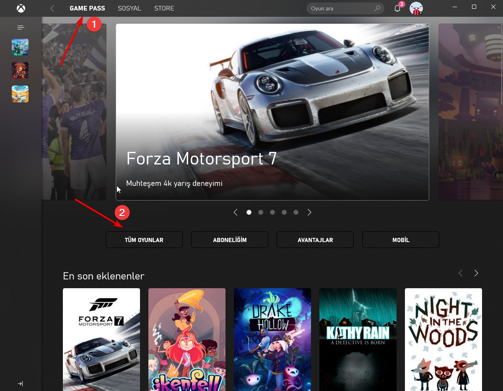Open the Kathy Rain game card
Viewport: 503px width, 391px height.
[358, 339]
